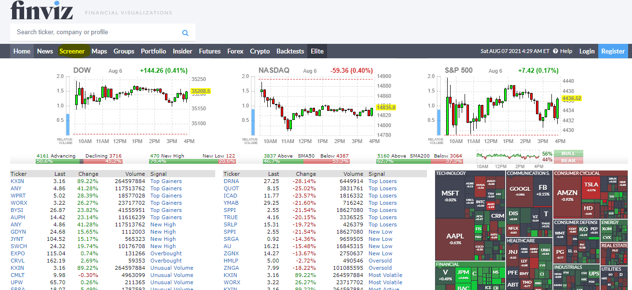The width and height of the screenshot is (632, 290).
Task: Click the Unusual Volume signal for CMLT
Action: tap(172, 275)
